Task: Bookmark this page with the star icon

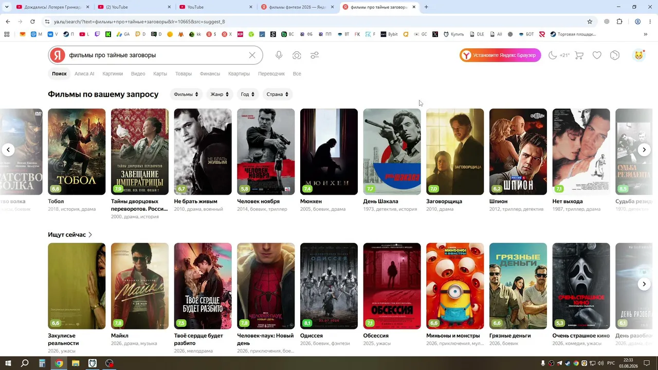Action: pyautogui.click(x=590, y=22)
